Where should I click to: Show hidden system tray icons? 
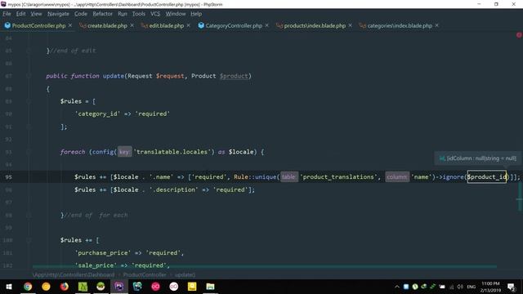pyautogui.click(x=397, y=287)
